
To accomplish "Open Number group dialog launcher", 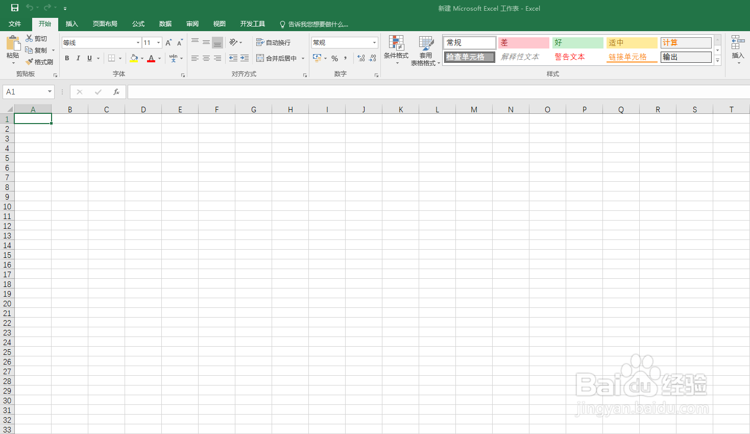I will click(376, 75).
